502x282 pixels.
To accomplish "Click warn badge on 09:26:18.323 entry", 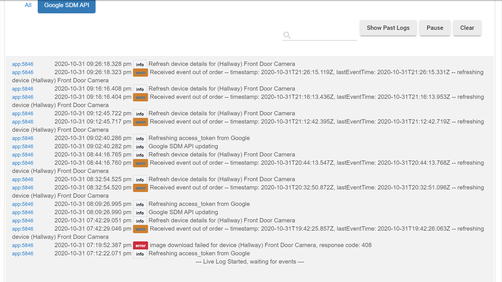I will click(x=140, y=72).
